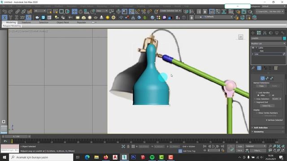
Task: Open the Utilities command panel tab
Action: 283,33
